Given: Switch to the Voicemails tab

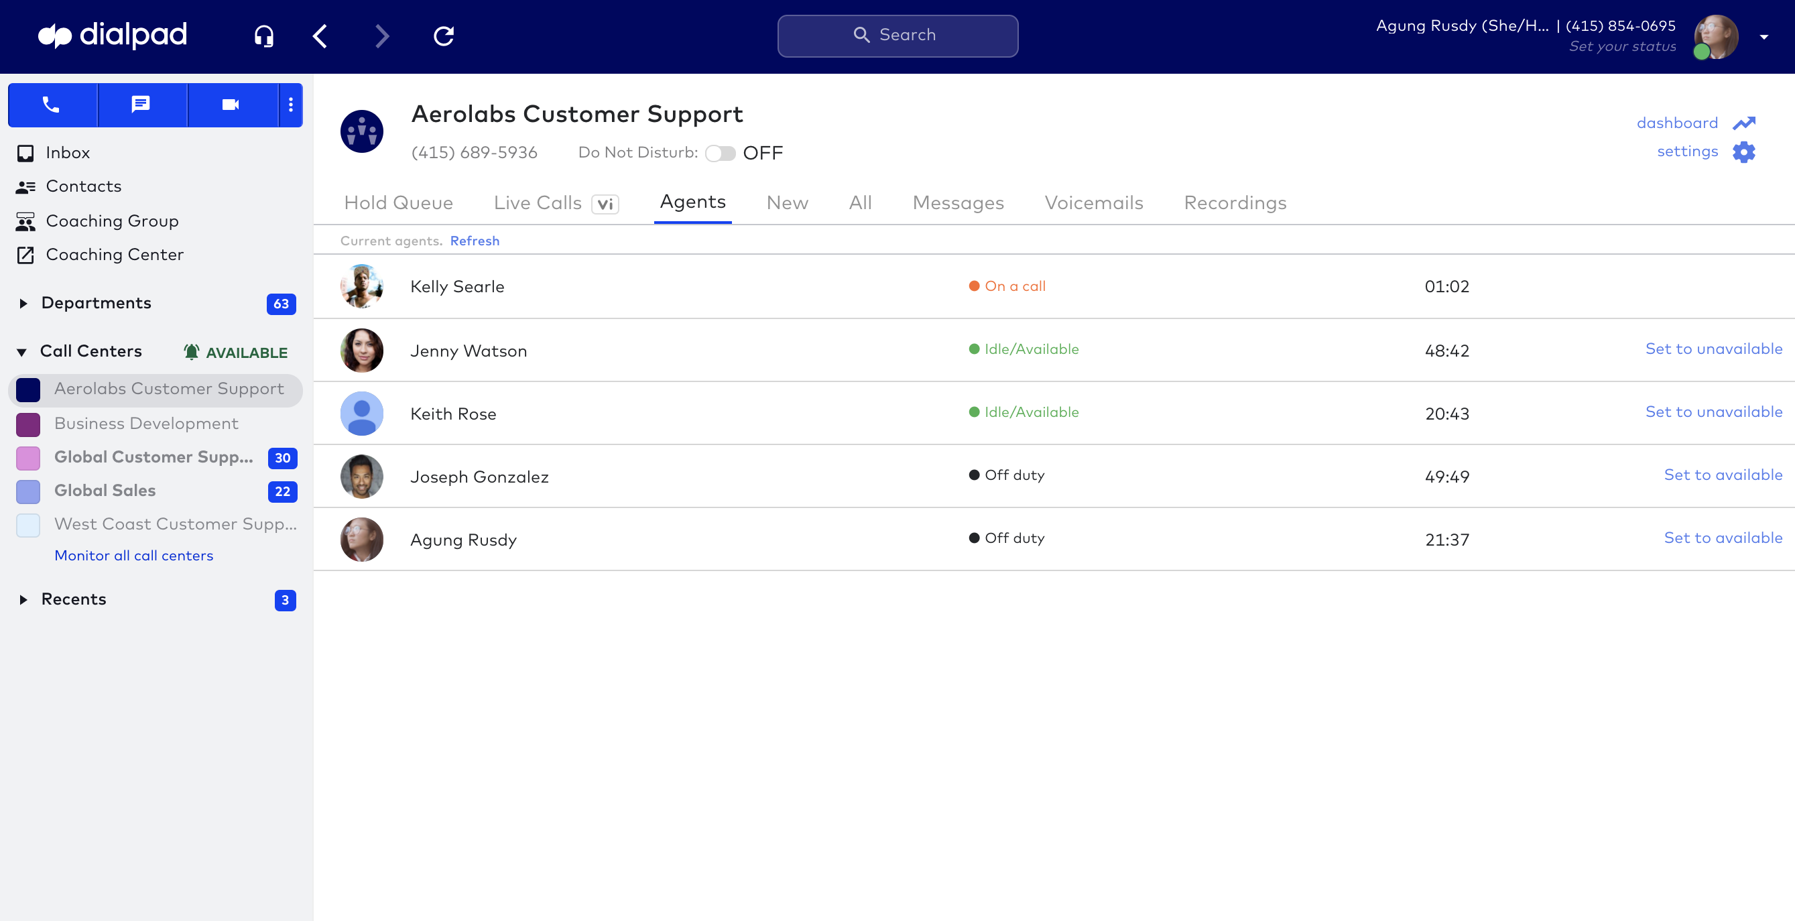Looking at the screenshot, I should point(1094,202).
